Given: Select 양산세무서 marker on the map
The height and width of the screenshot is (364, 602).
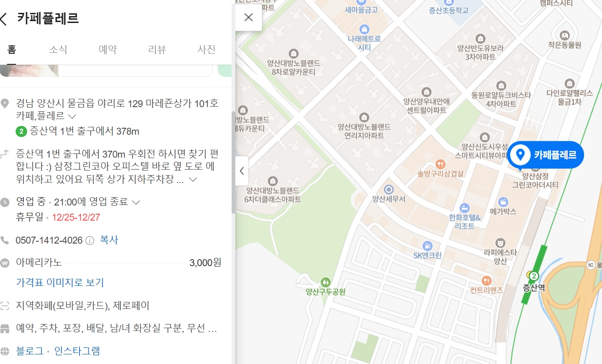Looking at the screenshot, I should (x=389, y=189).
